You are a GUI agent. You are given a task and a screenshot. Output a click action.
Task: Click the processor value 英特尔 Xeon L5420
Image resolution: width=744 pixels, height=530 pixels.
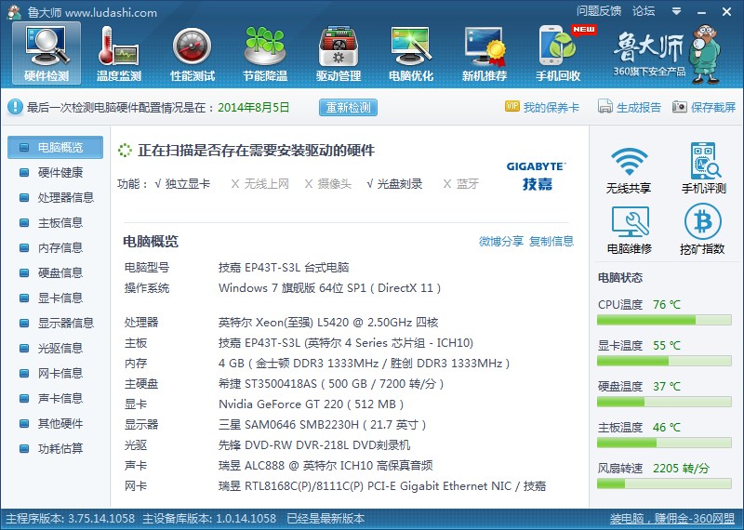pyautogui.click(x=328, y=324)
